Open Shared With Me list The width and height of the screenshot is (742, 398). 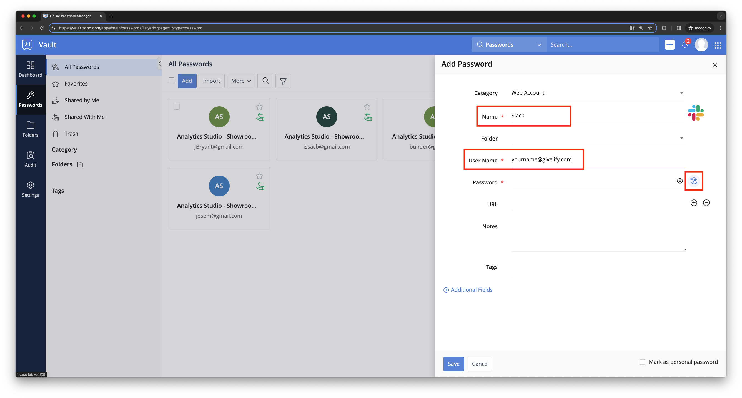pos(104,117)
